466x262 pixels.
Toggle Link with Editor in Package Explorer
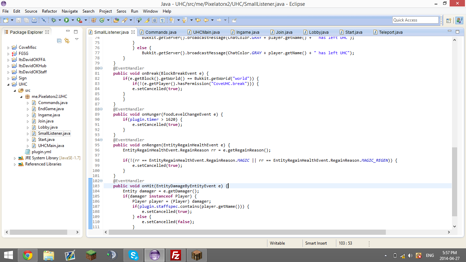[67, 41]
